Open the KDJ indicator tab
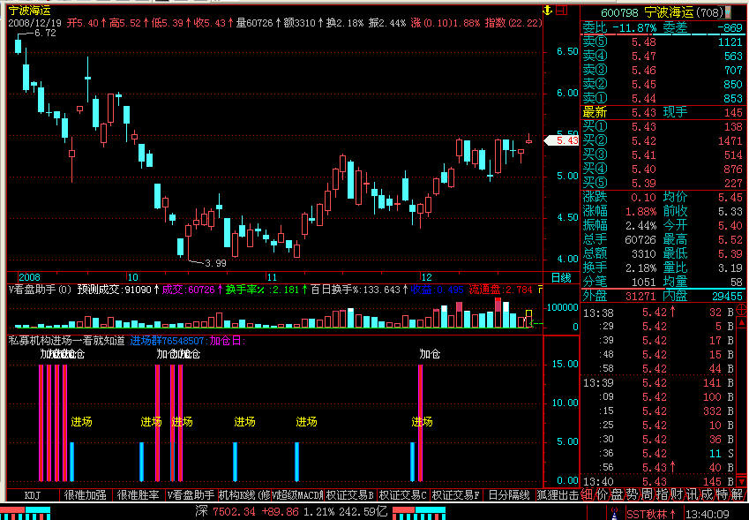This screenshot has height=520, width=749. (x=33, y=494)
